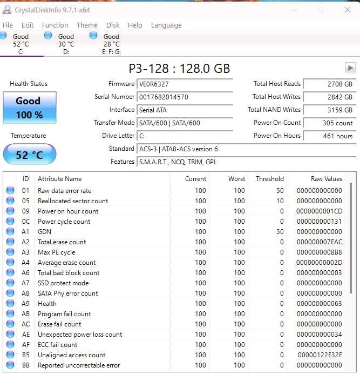This screenshot has width=360, height=374.
Task: Click raw value 0000000001CD
Action: pyautogui.click(x=320, y=211)
